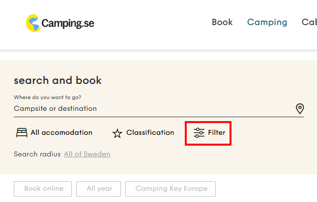Expand the Classification dropdown label

150,132
